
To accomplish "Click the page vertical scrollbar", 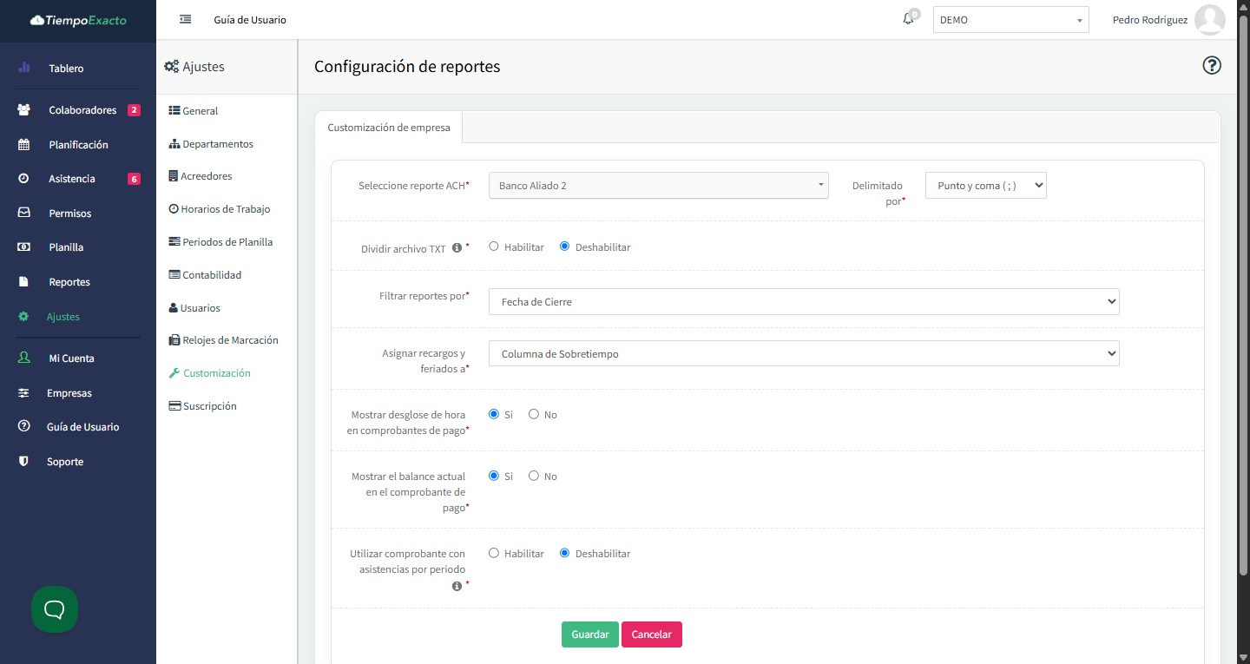I will (x=1243, y=304).
